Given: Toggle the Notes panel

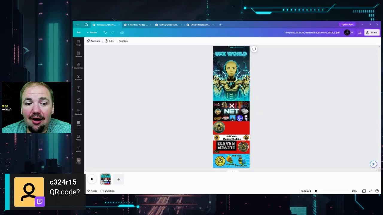Looking at the screenshot, I should point(92,191).
